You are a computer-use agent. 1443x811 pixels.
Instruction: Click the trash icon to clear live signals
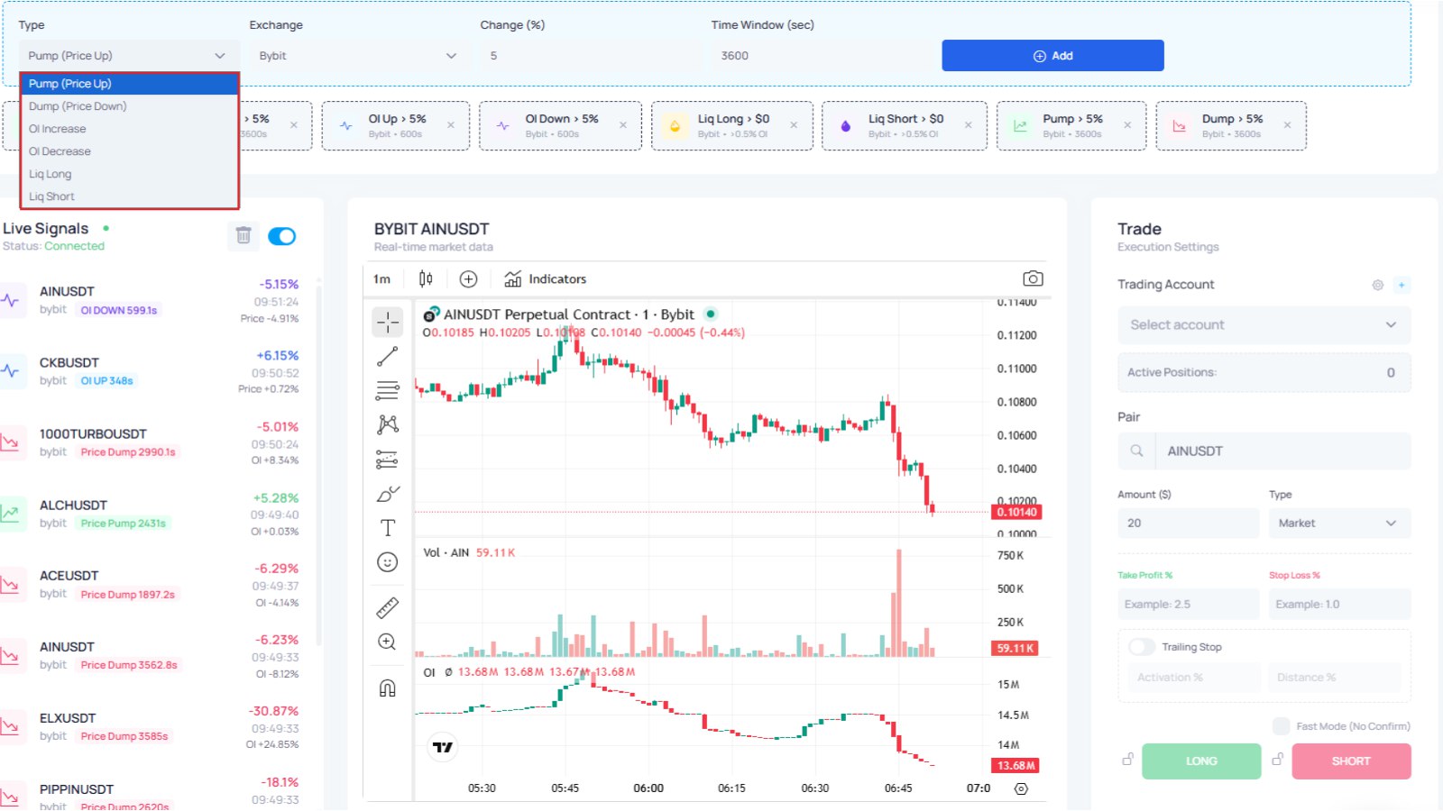pyautogui.click(x=244, y=236)
